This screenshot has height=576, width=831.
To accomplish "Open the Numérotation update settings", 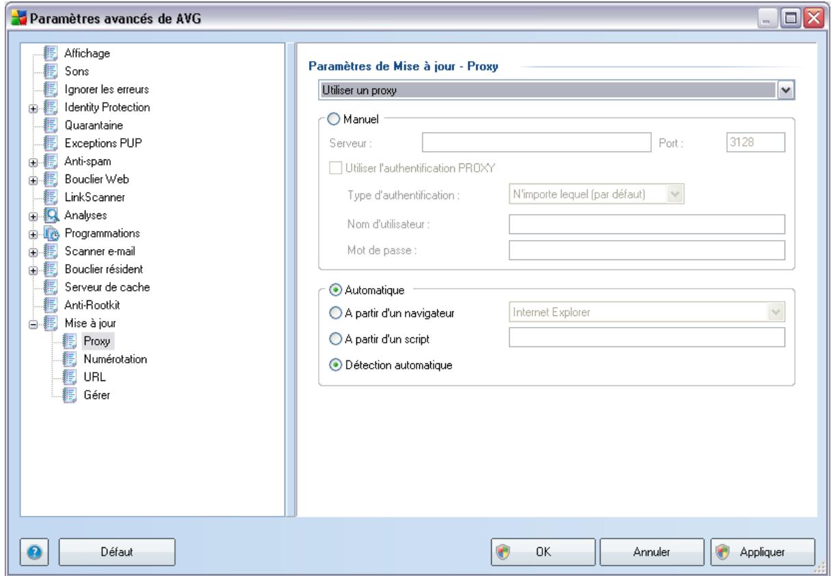I will [x=114, y=358].
